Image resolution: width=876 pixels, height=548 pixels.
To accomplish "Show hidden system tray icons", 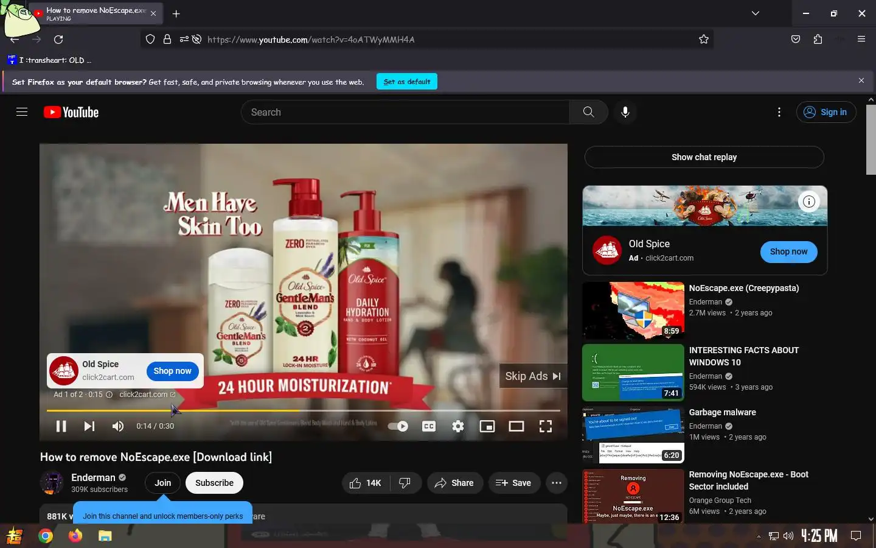I will [x=759, y=536].
